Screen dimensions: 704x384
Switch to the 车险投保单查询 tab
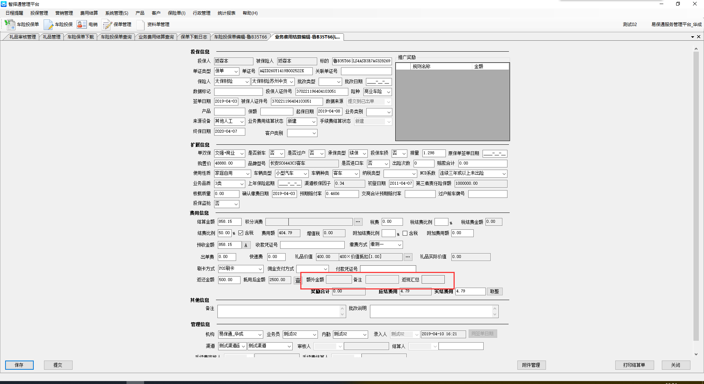pos(116,37)
